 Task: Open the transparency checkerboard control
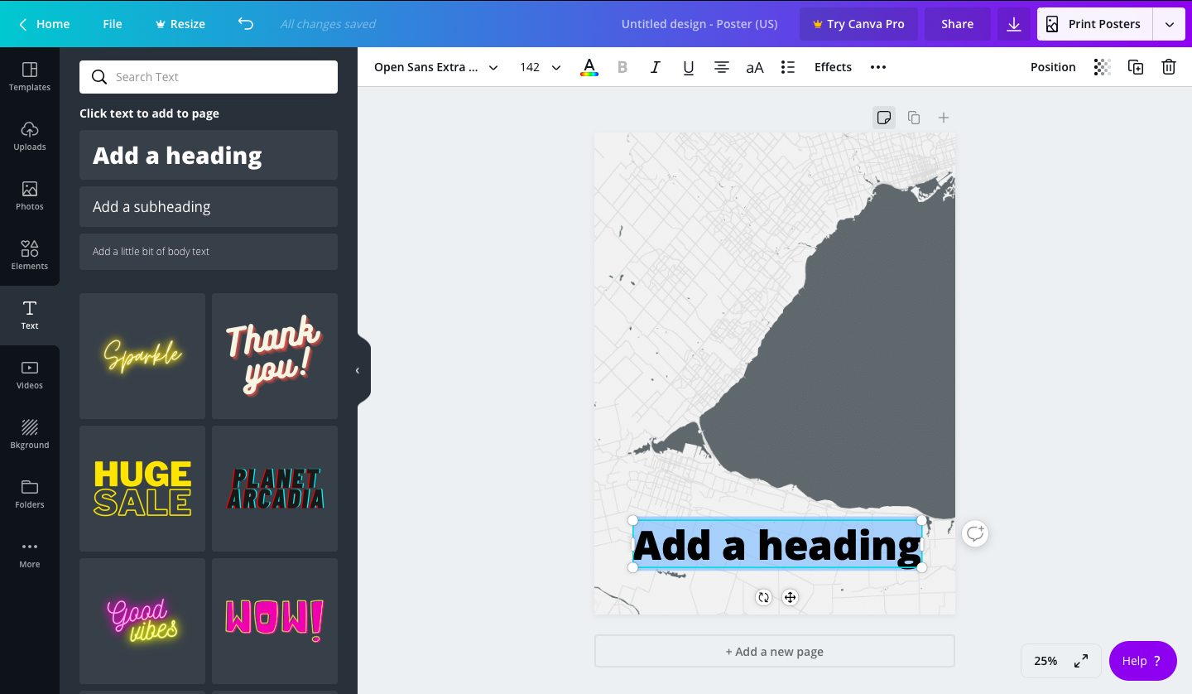pyautogui.click(x=1102, y=67)
